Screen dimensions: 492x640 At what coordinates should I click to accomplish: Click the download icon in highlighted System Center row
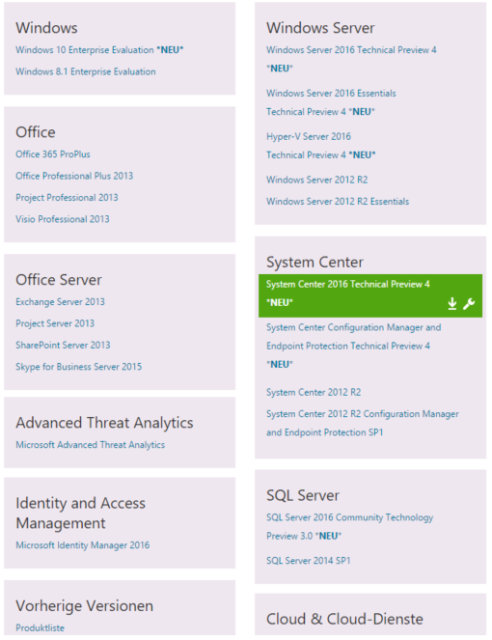coord(452,303)
